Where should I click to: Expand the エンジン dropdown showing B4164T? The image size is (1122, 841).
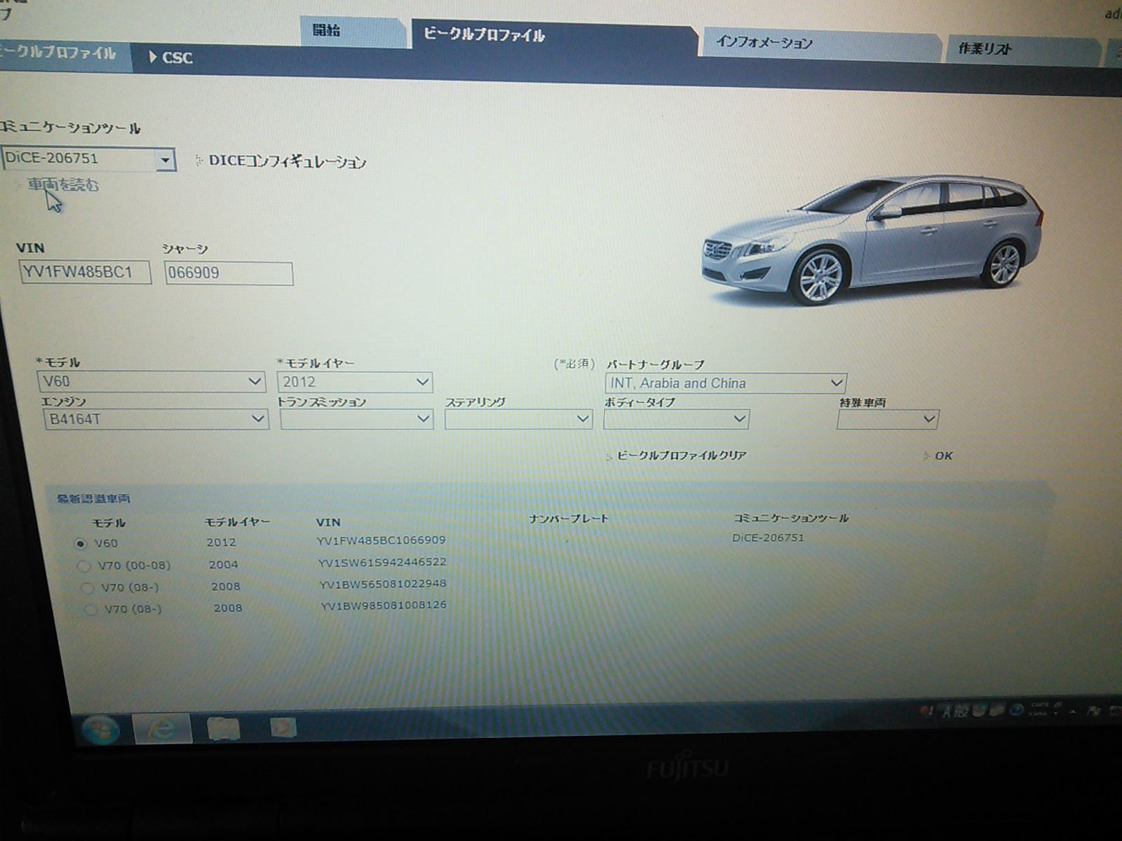pos(156,419)
